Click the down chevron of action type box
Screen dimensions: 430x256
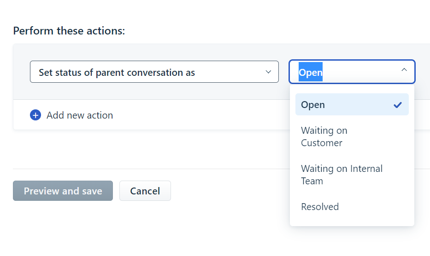269,72
